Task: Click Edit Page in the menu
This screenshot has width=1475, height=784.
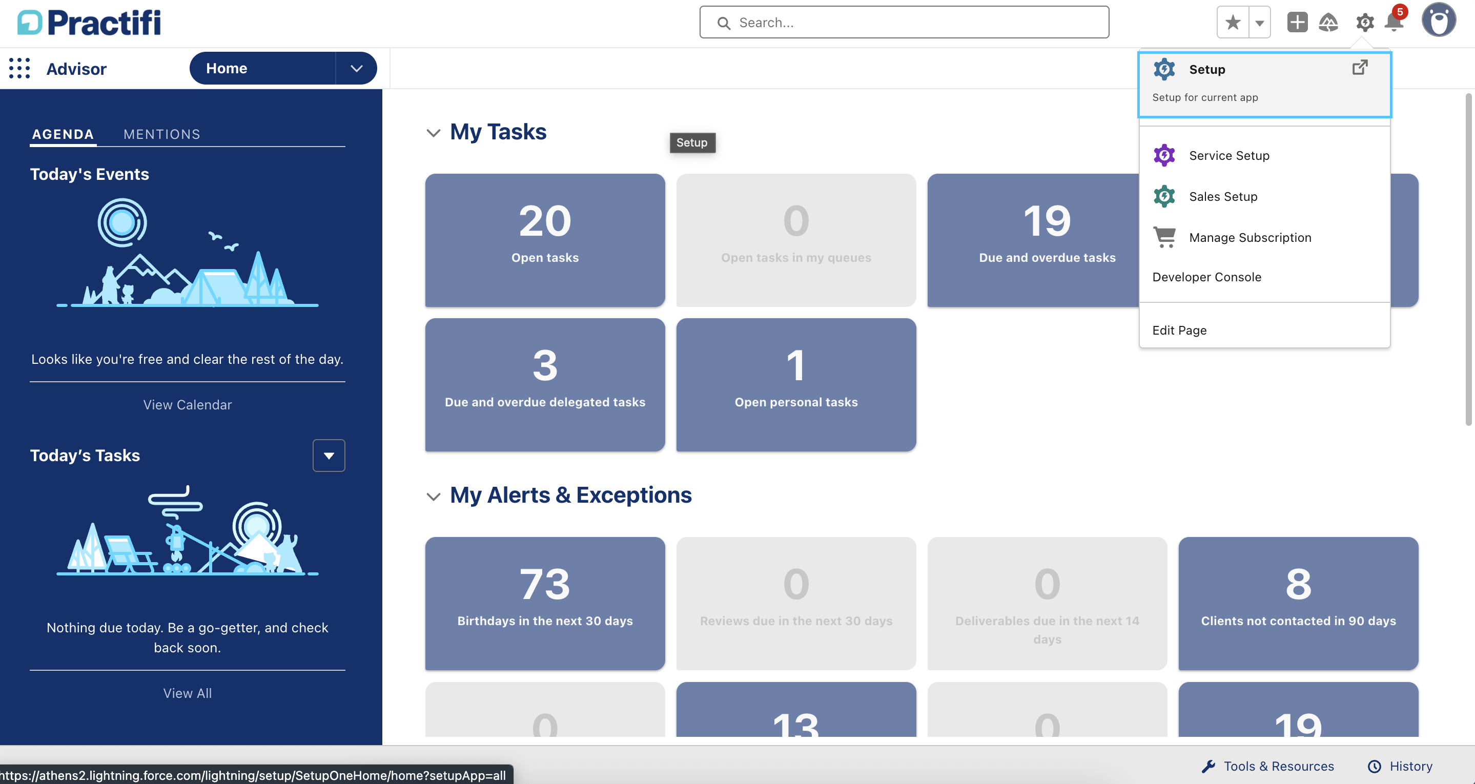Action: (x=1179, y=331)
